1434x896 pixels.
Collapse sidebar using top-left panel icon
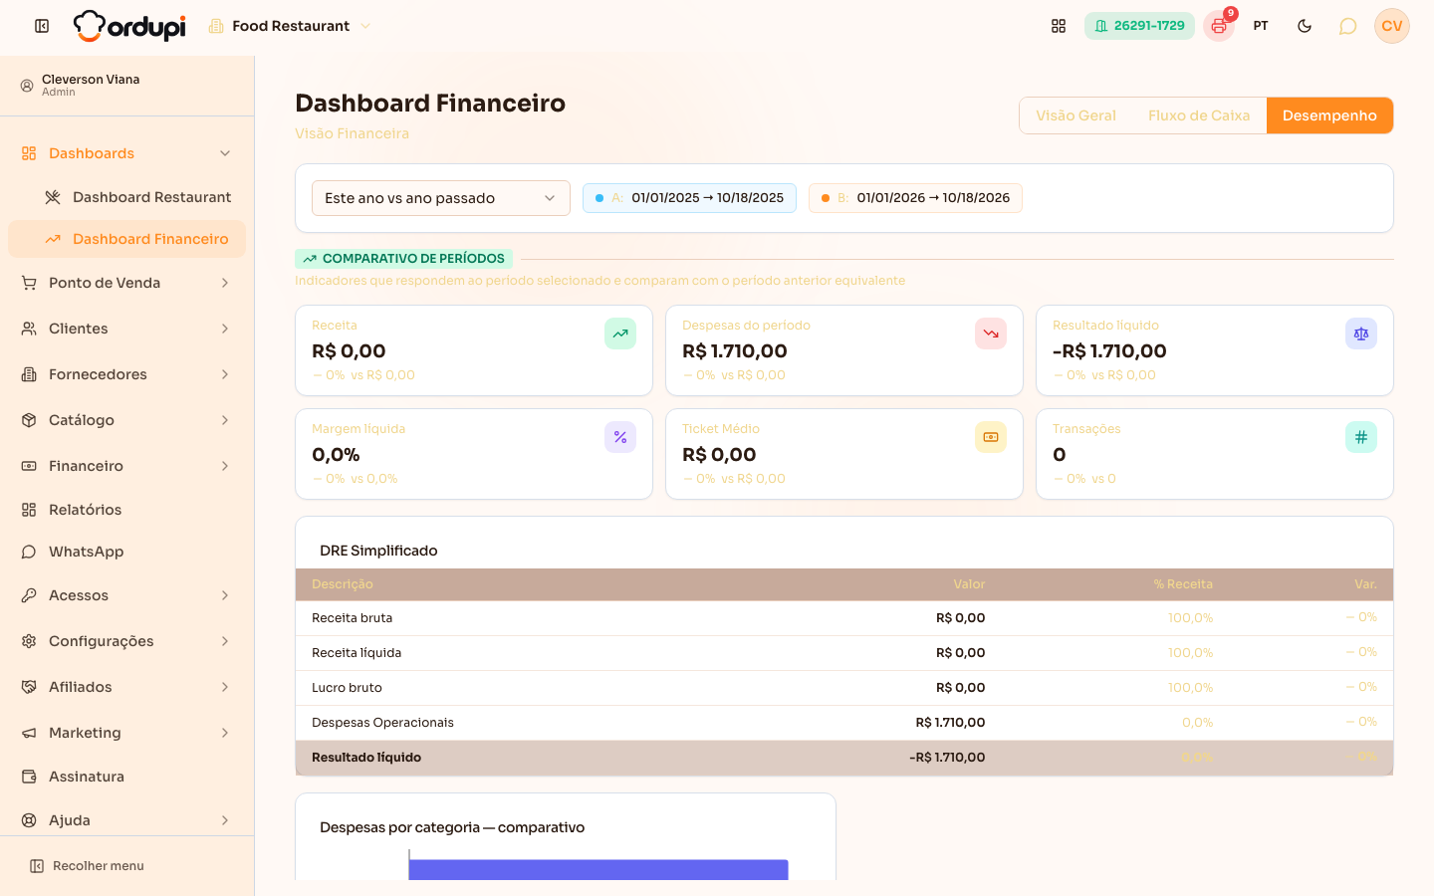tap(42, 26)
